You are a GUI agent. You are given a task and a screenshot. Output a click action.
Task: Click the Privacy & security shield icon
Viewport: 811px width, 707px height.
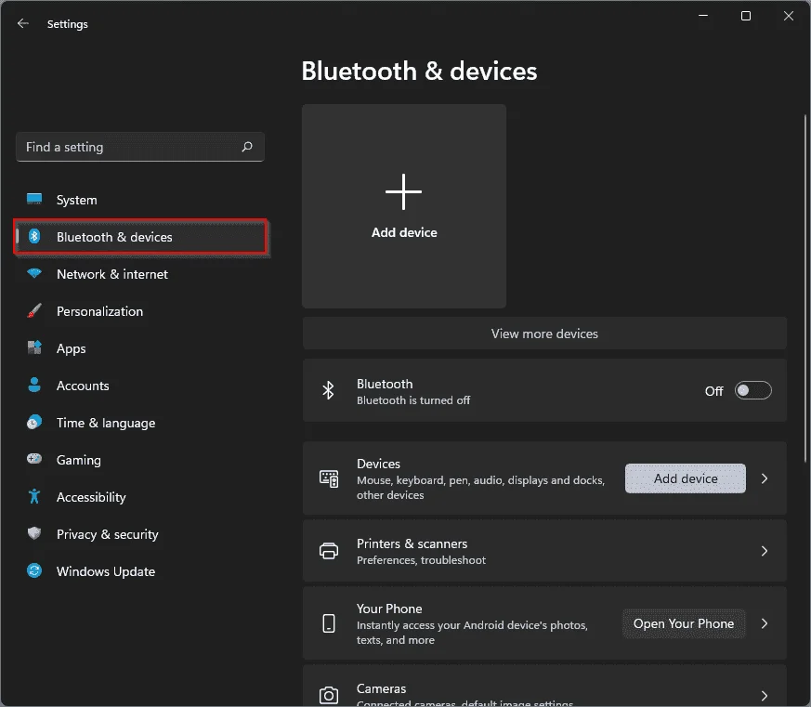[x=34, y=533]
